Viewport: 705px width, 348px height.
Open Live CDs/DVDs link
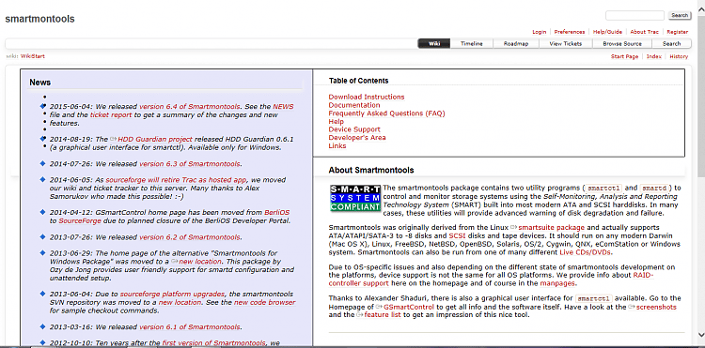[x=586, y=252]
